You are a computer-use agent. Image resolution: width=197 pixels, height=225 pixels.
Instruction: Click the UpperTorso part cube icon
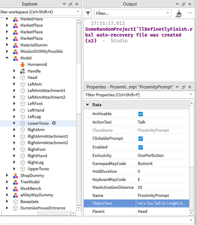coord(22,169)
